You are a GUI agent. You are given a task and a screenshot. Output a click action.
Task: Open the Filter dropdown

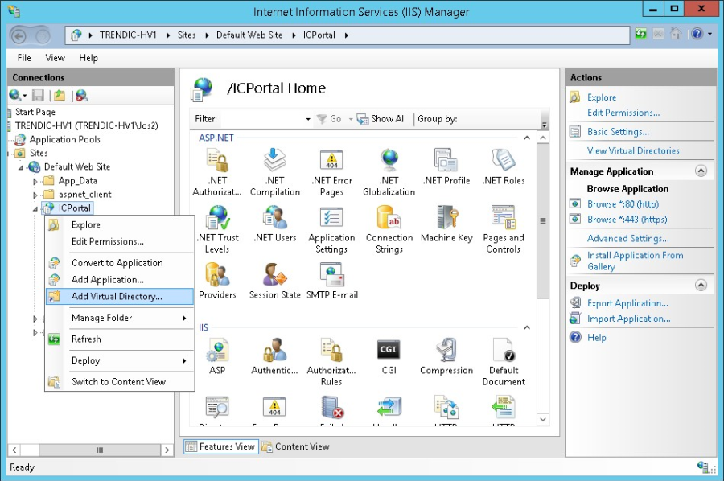[308, 119]
